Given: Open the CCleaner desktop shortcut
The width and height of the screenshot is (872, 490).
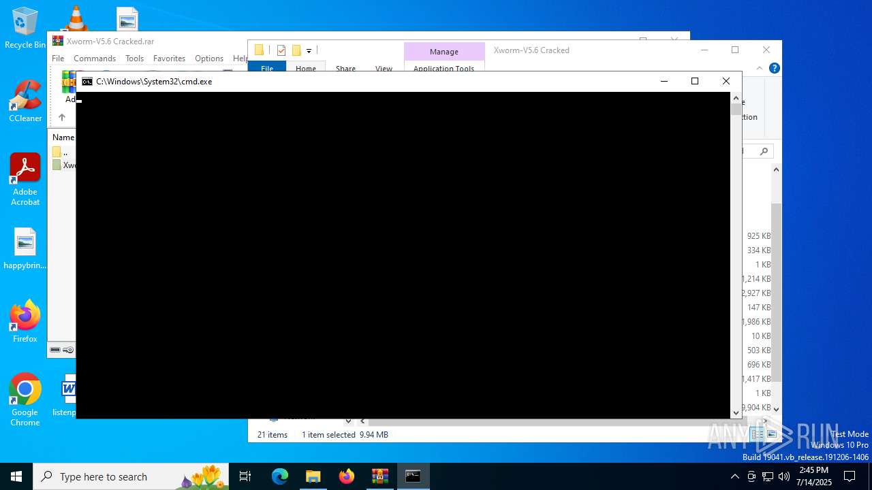Looking at the screenshot, I should [x=25, y=101].
